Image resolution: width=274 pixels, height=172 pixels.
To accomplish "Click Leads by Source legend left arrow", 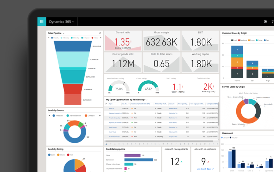I will [50, 116].
